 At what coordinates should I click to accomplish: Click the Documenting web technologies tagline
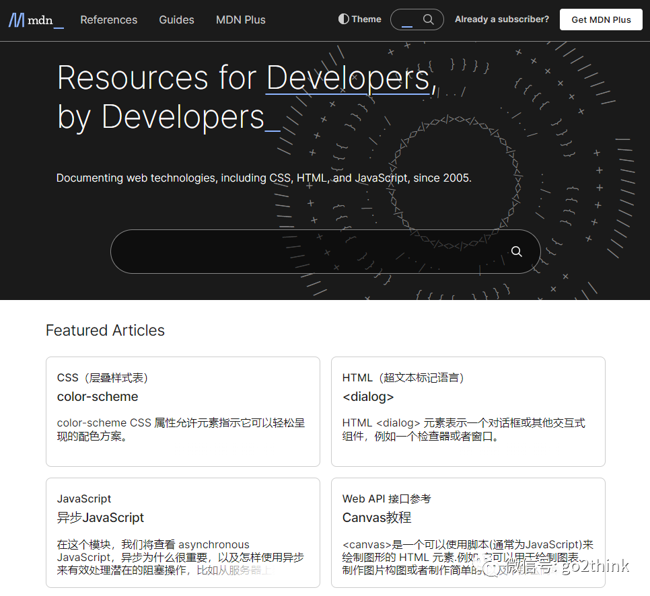point(264,178)
